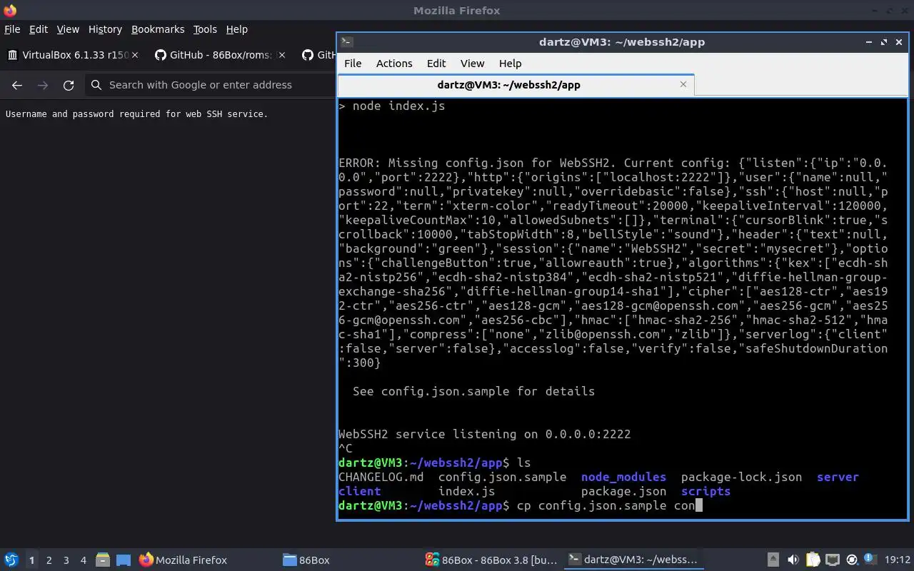Switch to workspace 4 in the pager
914x571 pixels.
click(84, 560)
